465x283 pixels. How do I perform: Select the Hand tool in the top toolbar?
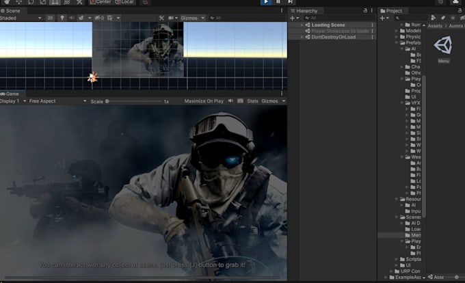click(x=7, y=2)
